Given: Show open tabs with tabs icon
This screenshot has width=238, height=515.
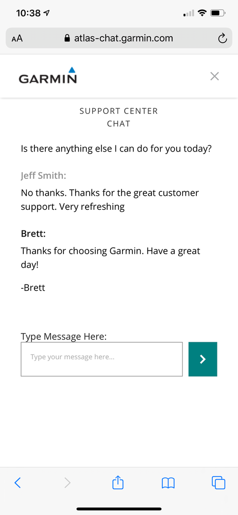Looking at the screenshot, I should pyautogui.click(x=218, y=483).
